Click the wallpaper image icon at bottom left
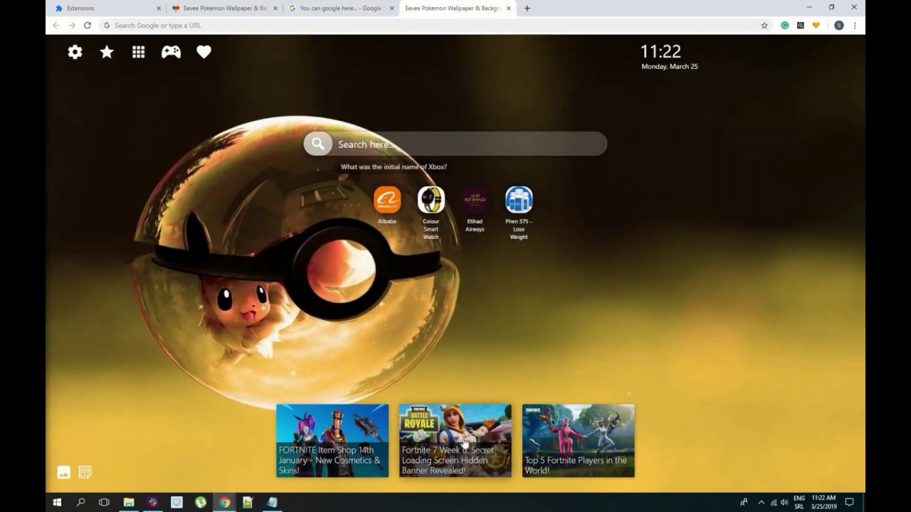911x512 pixels. pos(63,472)
